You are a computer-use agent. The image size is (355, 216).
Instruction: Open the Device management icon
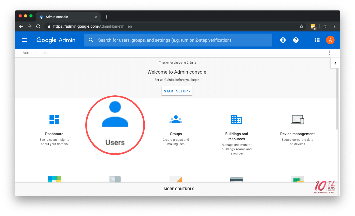point(297,120)
